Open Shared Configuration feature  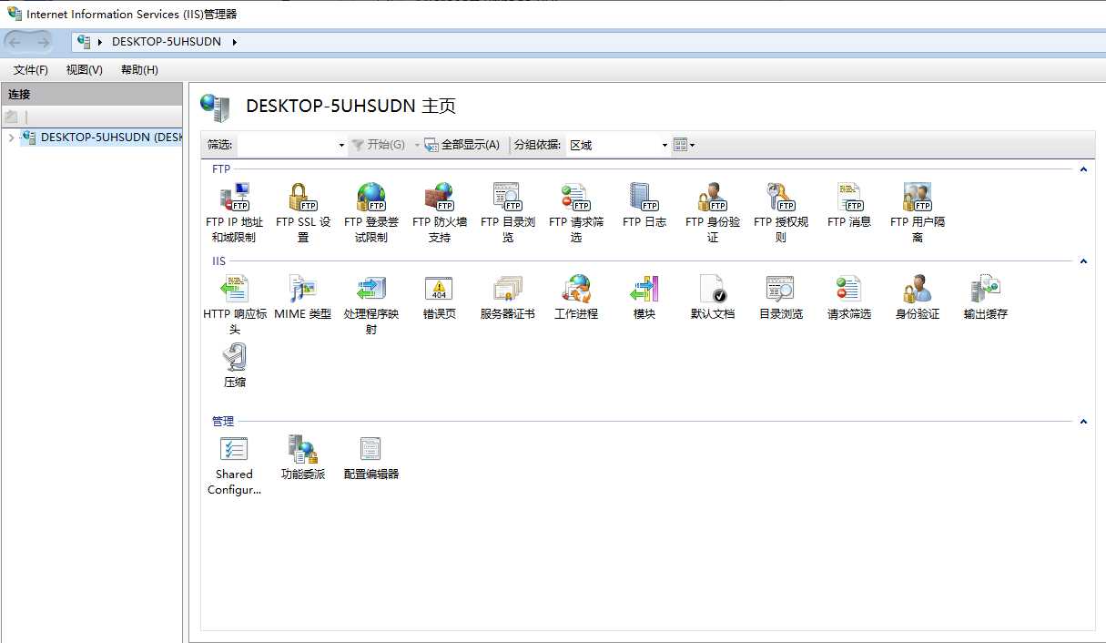(234, 465)
